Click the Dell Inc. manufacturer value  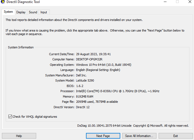tap(81, 75)
